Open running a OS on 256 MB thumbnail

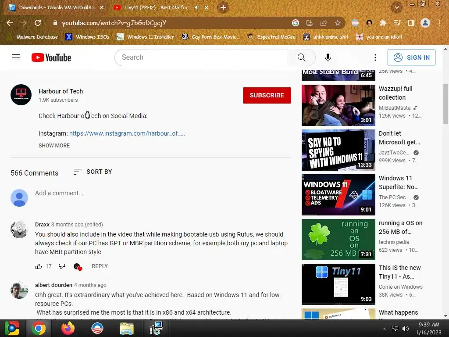coord(338,240)
